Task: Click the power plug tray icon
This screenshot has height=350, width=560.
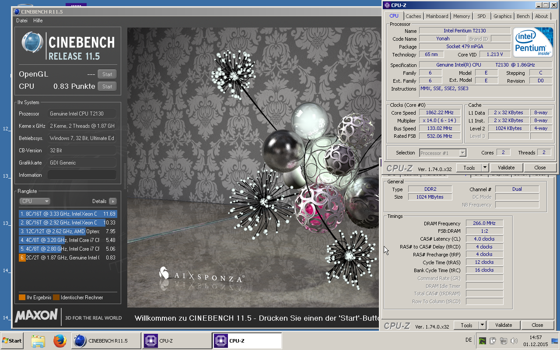Action: pyautogui.click(x=493, y=341)
